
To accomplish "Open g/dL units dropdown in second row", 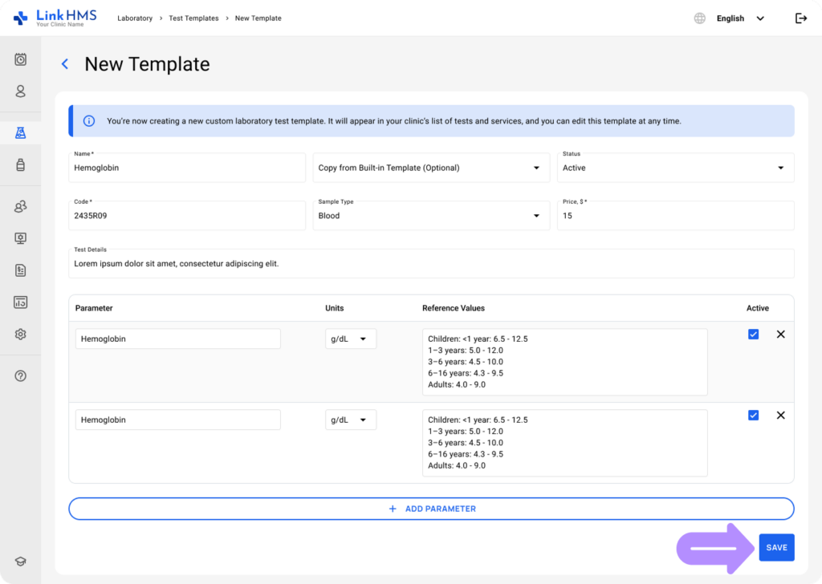I will coord(351,420).
